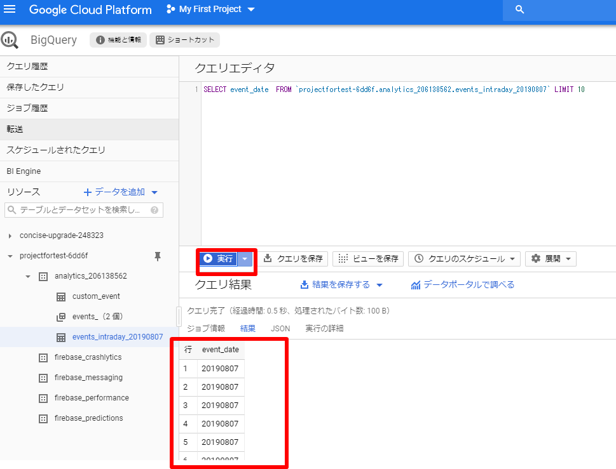Collapse the analytics_206138562 dataset
Screen dimensions: 616x469
click(x=28, y=277)
